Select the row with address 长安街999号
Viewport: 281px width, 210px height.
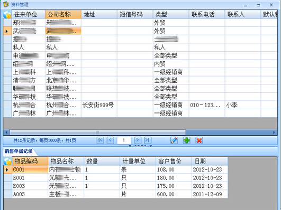pyautogui.click(x=140, y=105)
